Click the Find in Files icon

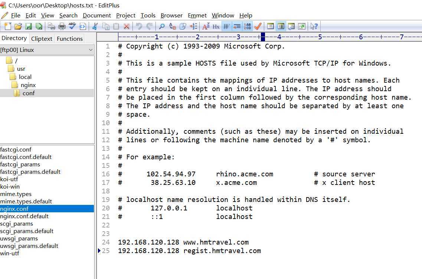coord(183,26)
